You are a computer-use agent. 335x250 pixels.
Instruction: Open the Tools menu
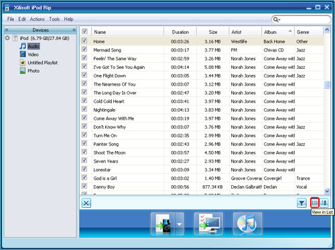click(54, 19)
